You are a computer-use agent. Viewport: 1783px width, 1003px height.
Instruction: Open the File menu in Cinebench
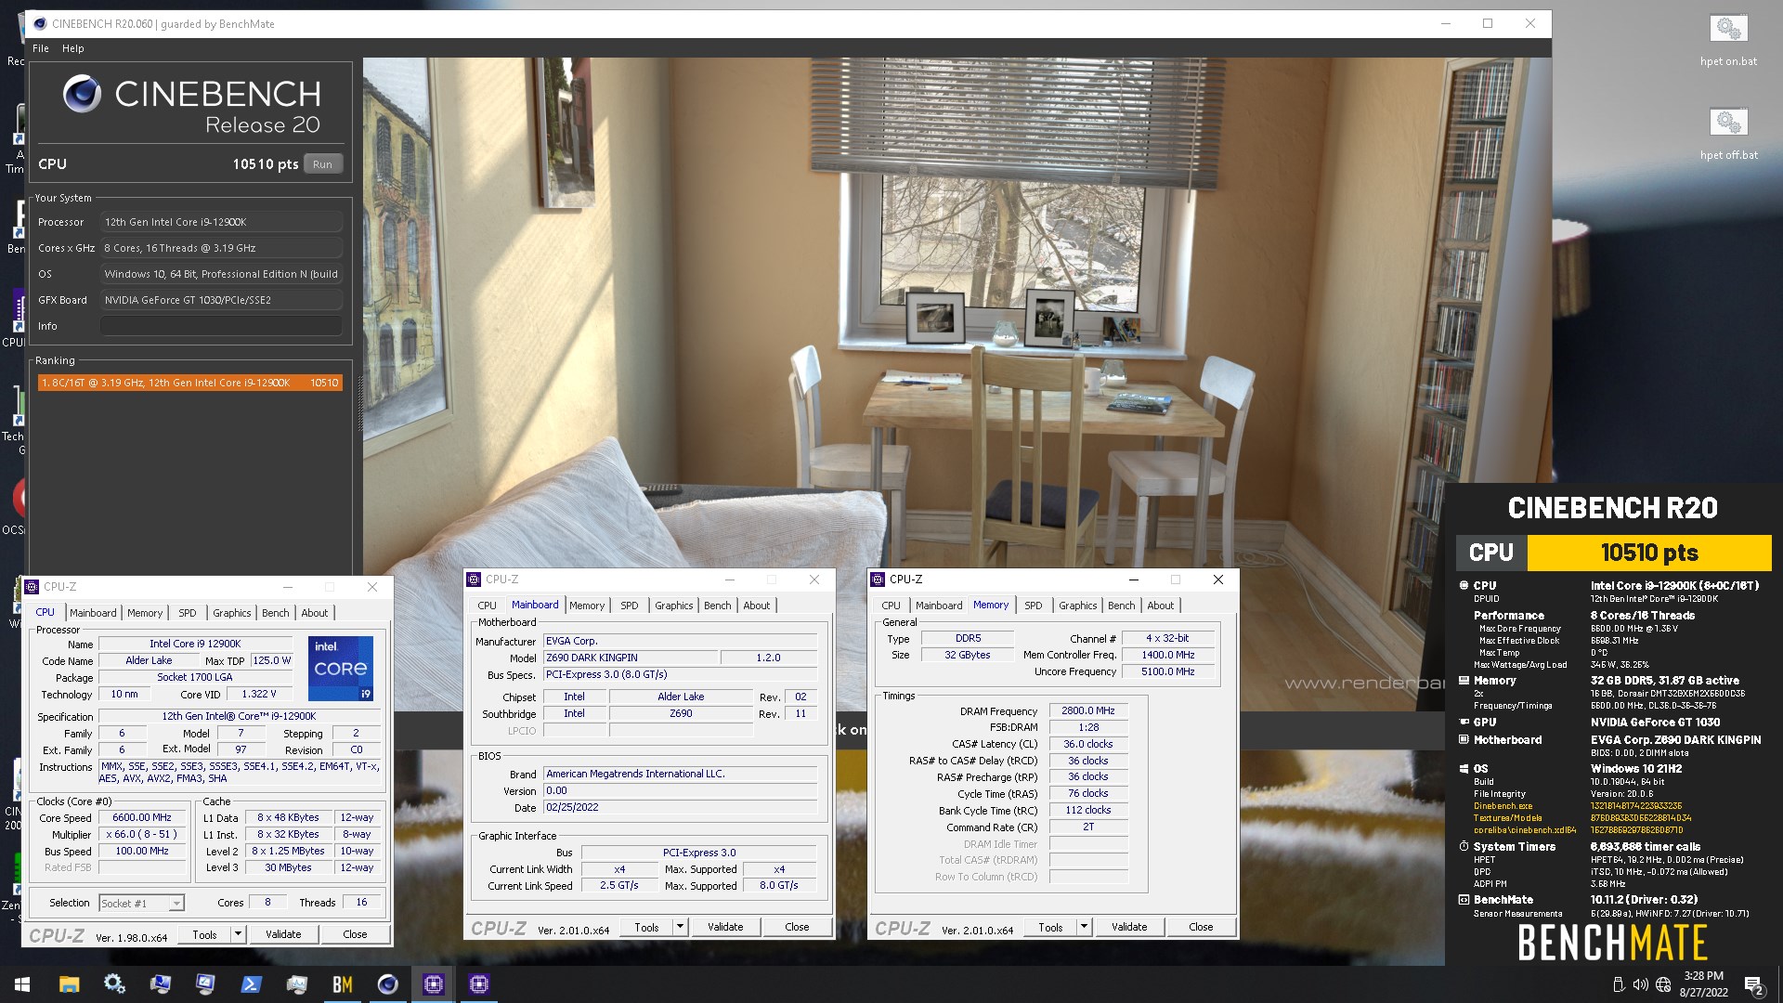(41, 48)
